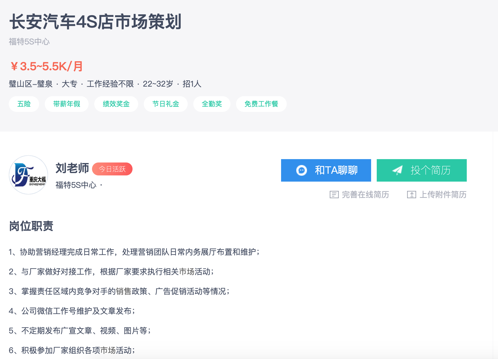The image size is (498, 359).
Task: Click the 今日活跃 badge
Action: tap(112, 169)
